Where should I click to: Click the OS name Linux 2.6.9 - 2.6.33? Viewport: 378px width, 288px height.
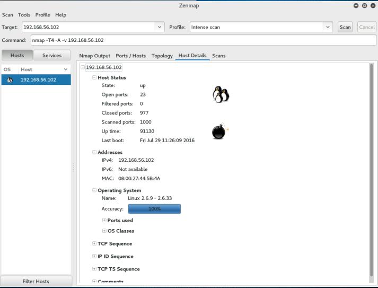pos(150,198)
